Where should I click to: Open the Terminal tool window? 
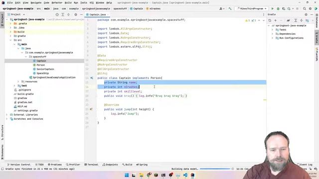[91, 165]
